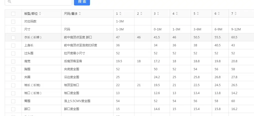Screen dimensions: 254x116
Task: Check the 对应码数 row checkbox
Action: tap(13, 22)
